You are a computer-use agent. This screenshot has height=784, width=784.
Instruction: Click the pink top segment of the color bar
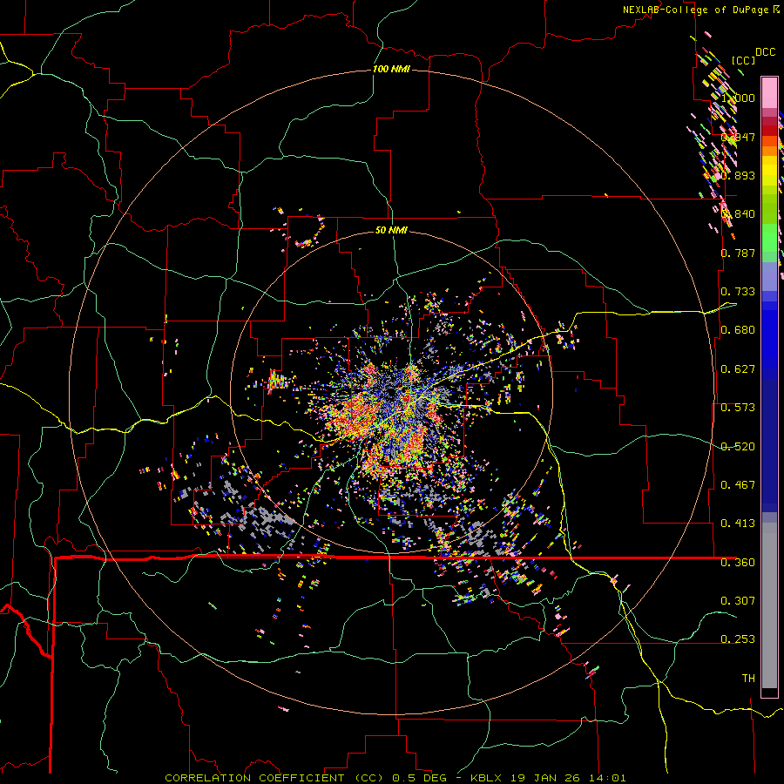pos(769,93)
